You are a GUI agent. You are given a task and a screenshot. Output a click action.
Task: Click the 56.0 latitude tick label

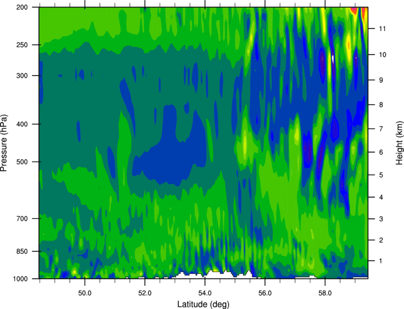(x=265, y=293)
